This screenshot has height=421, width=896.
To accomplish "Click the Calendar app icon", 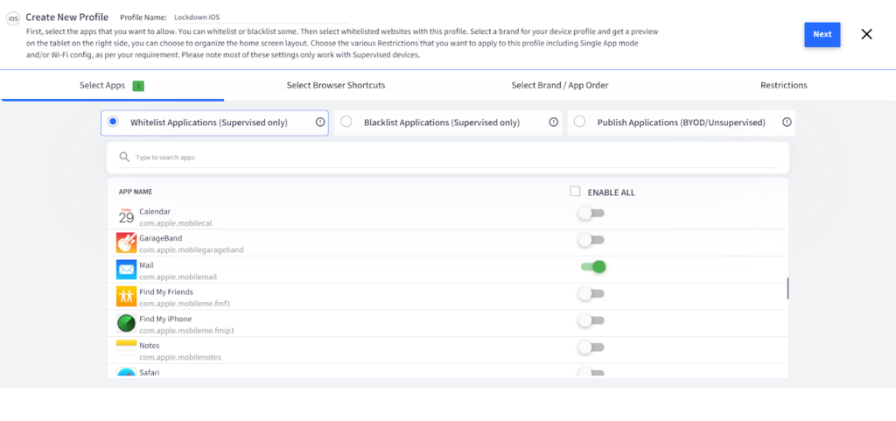I will point(126,216).
